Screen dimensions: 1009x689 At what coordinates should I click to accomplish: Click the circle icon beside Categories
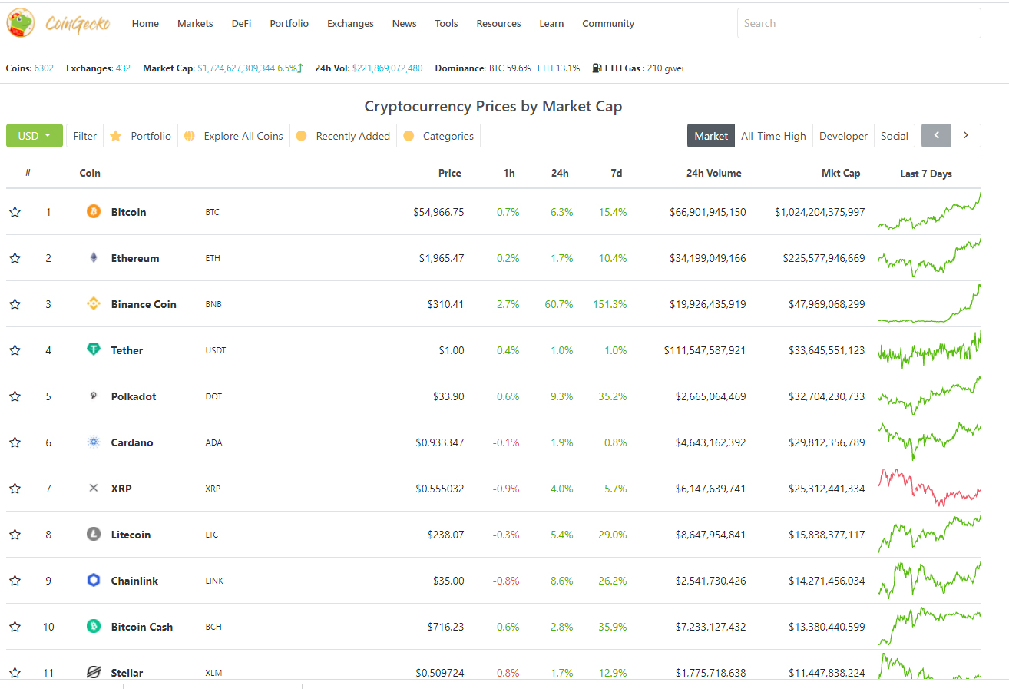tap(409, 136)
